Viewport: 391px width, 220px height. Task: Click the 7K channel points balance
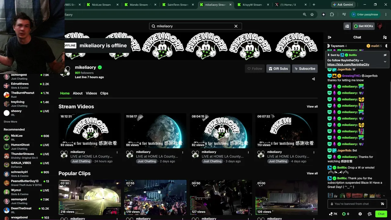pos(333,214)
